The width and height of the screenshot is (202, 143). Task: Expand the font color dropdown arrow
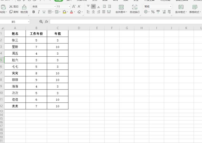[x=75, y=12]
